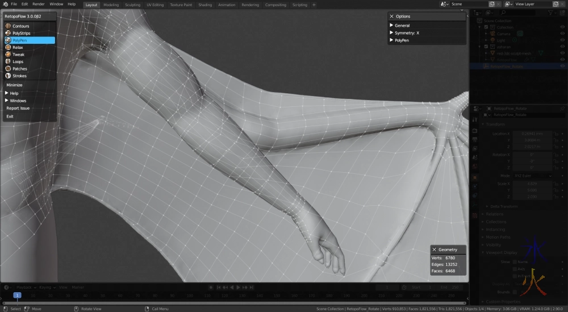Viewport: 568px width, 312px height.
Task: Click the current frame marker on timeline
Action: (x=18, y=296)
